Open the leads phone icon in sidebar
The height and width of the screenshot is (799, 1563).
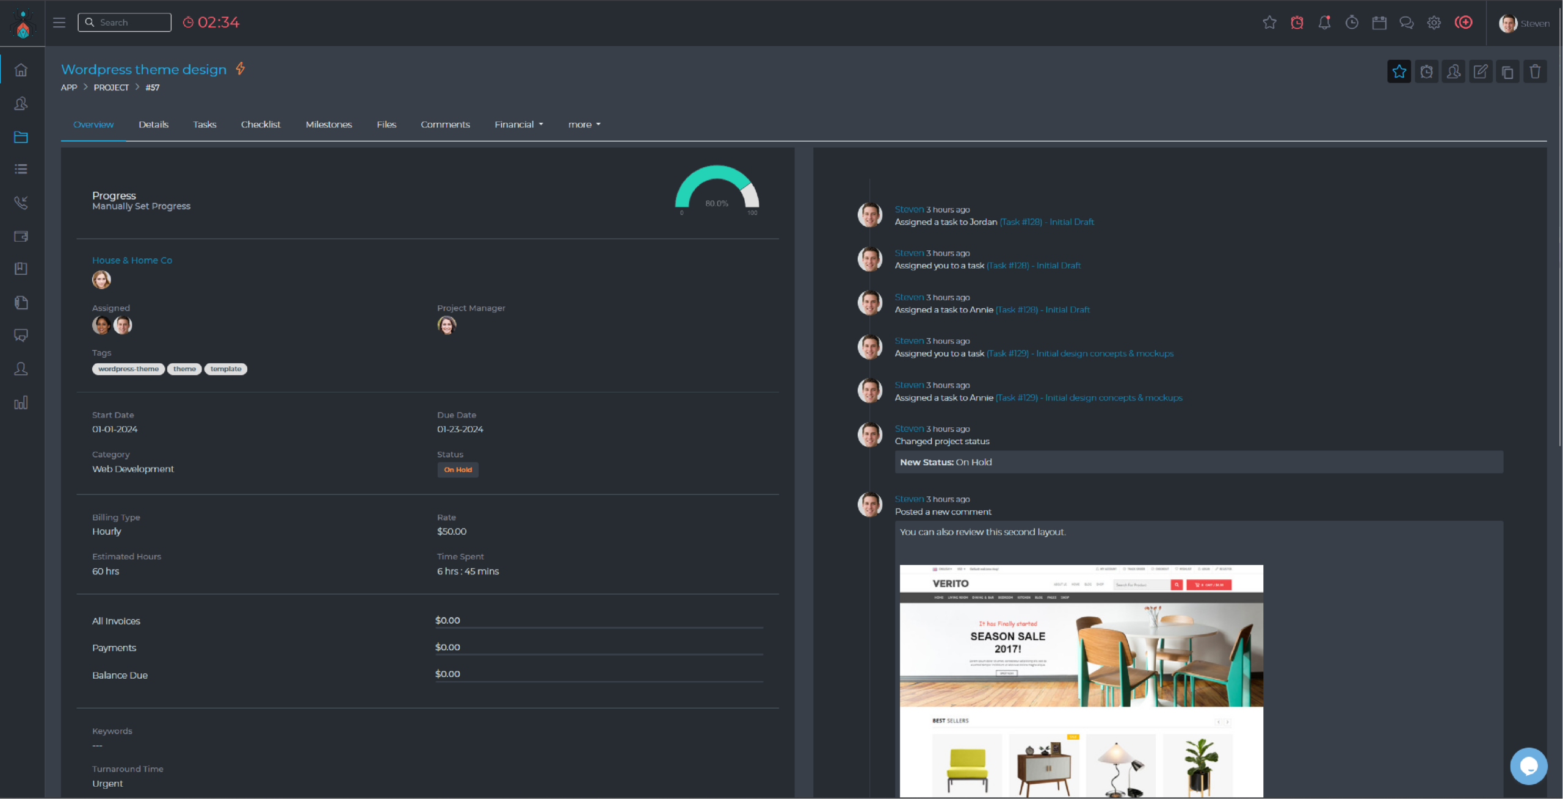21,203
